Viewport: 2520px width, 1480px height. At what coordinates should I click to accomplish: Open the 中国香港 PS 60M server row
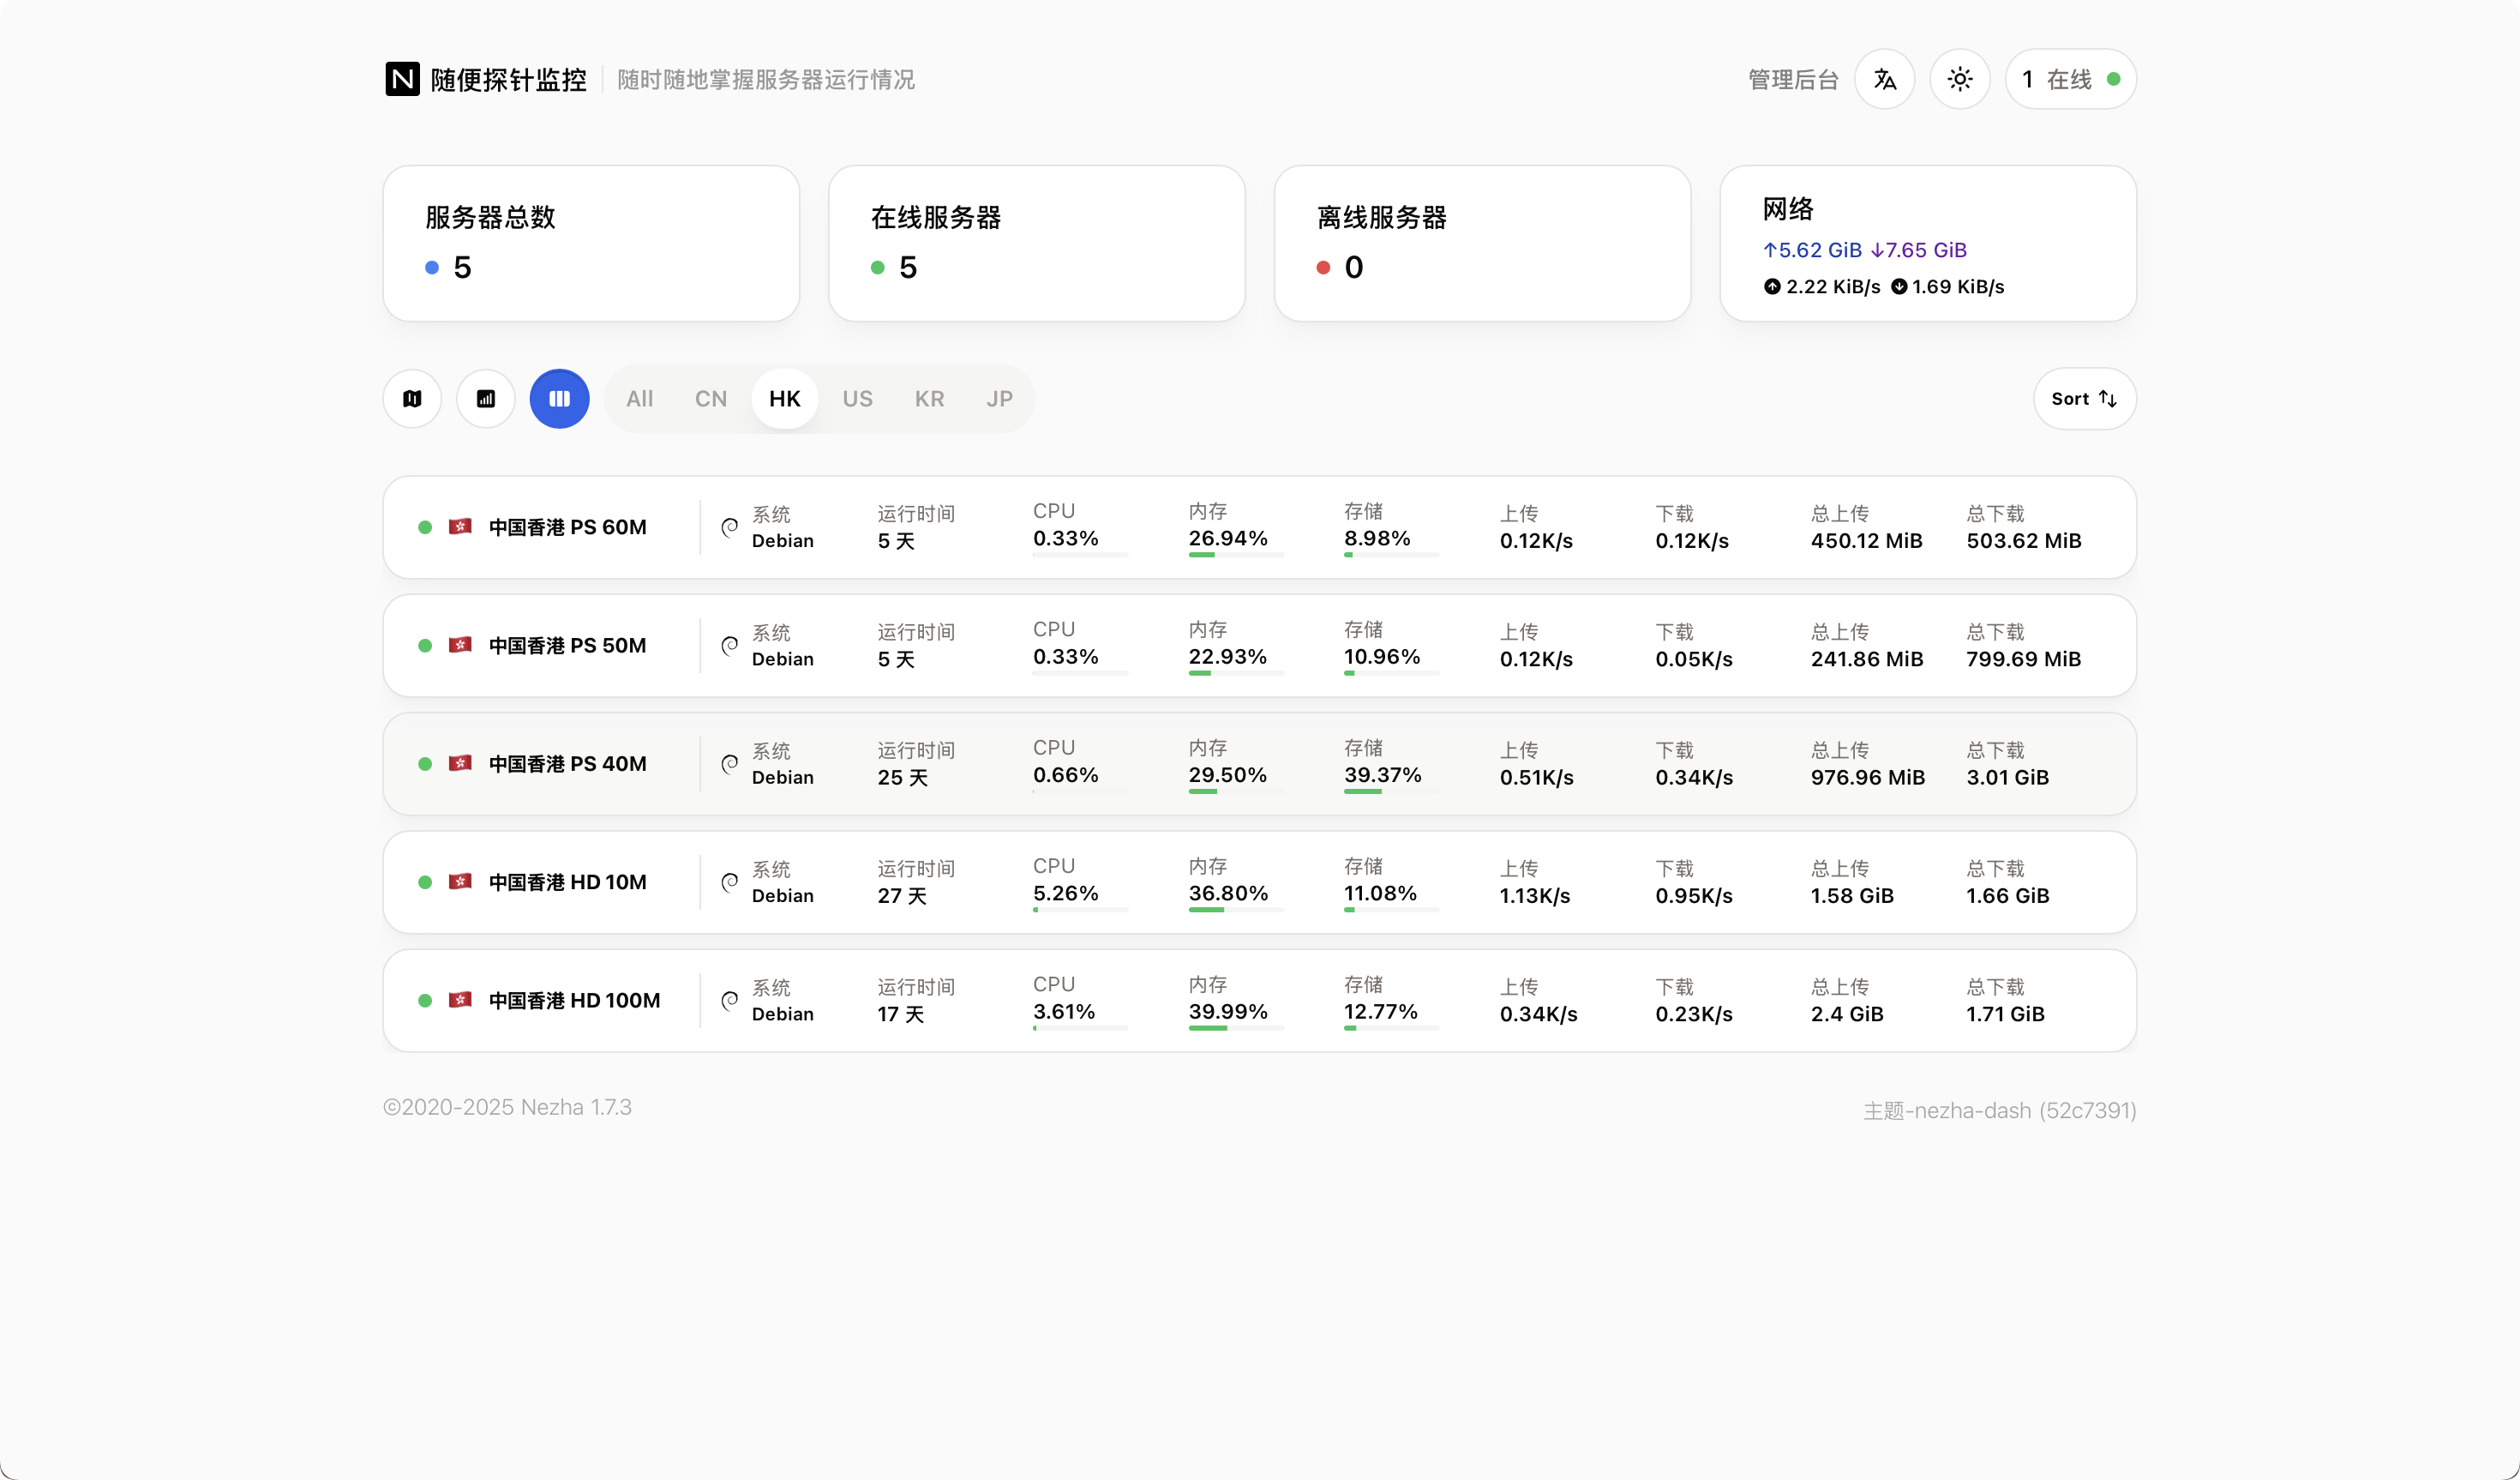click(x=567, y=527)
